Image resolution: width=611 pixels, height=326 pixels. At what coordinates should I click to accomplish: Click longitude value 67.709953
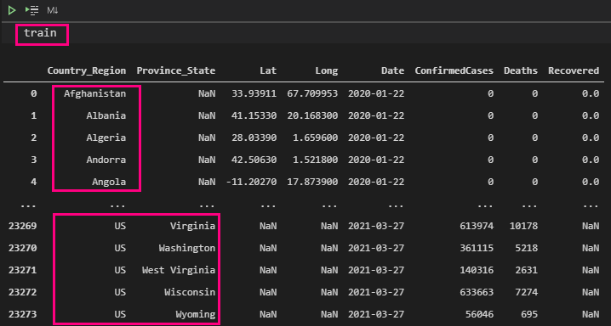312,93
